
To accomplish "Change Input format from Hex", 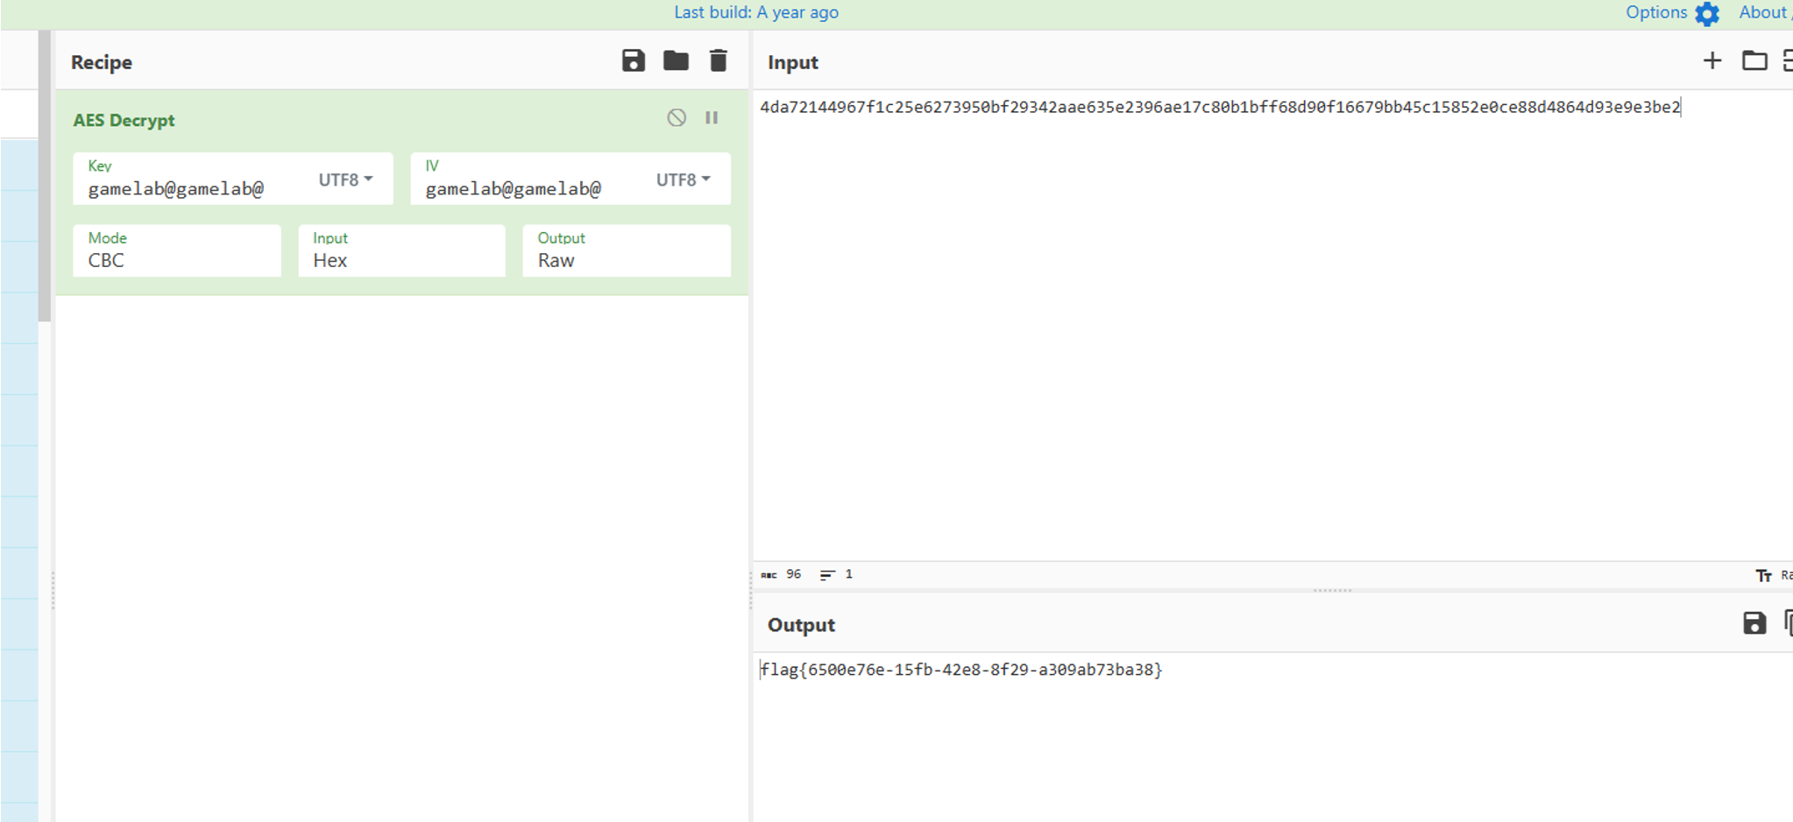I will (401, 250).
